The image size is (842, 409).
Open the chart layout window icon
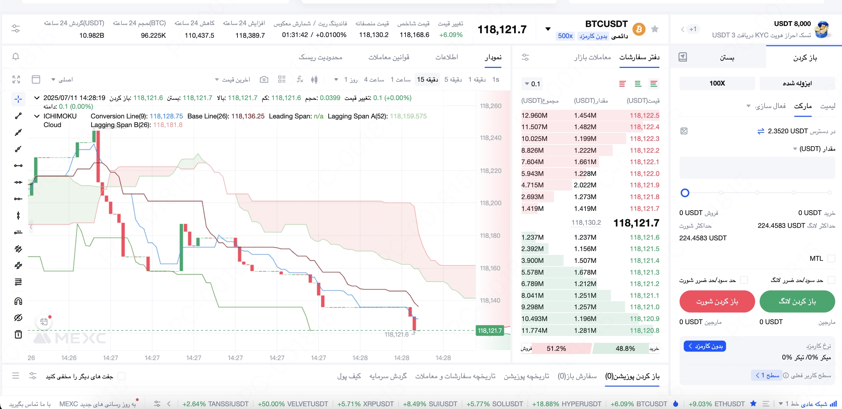[36, 79]
